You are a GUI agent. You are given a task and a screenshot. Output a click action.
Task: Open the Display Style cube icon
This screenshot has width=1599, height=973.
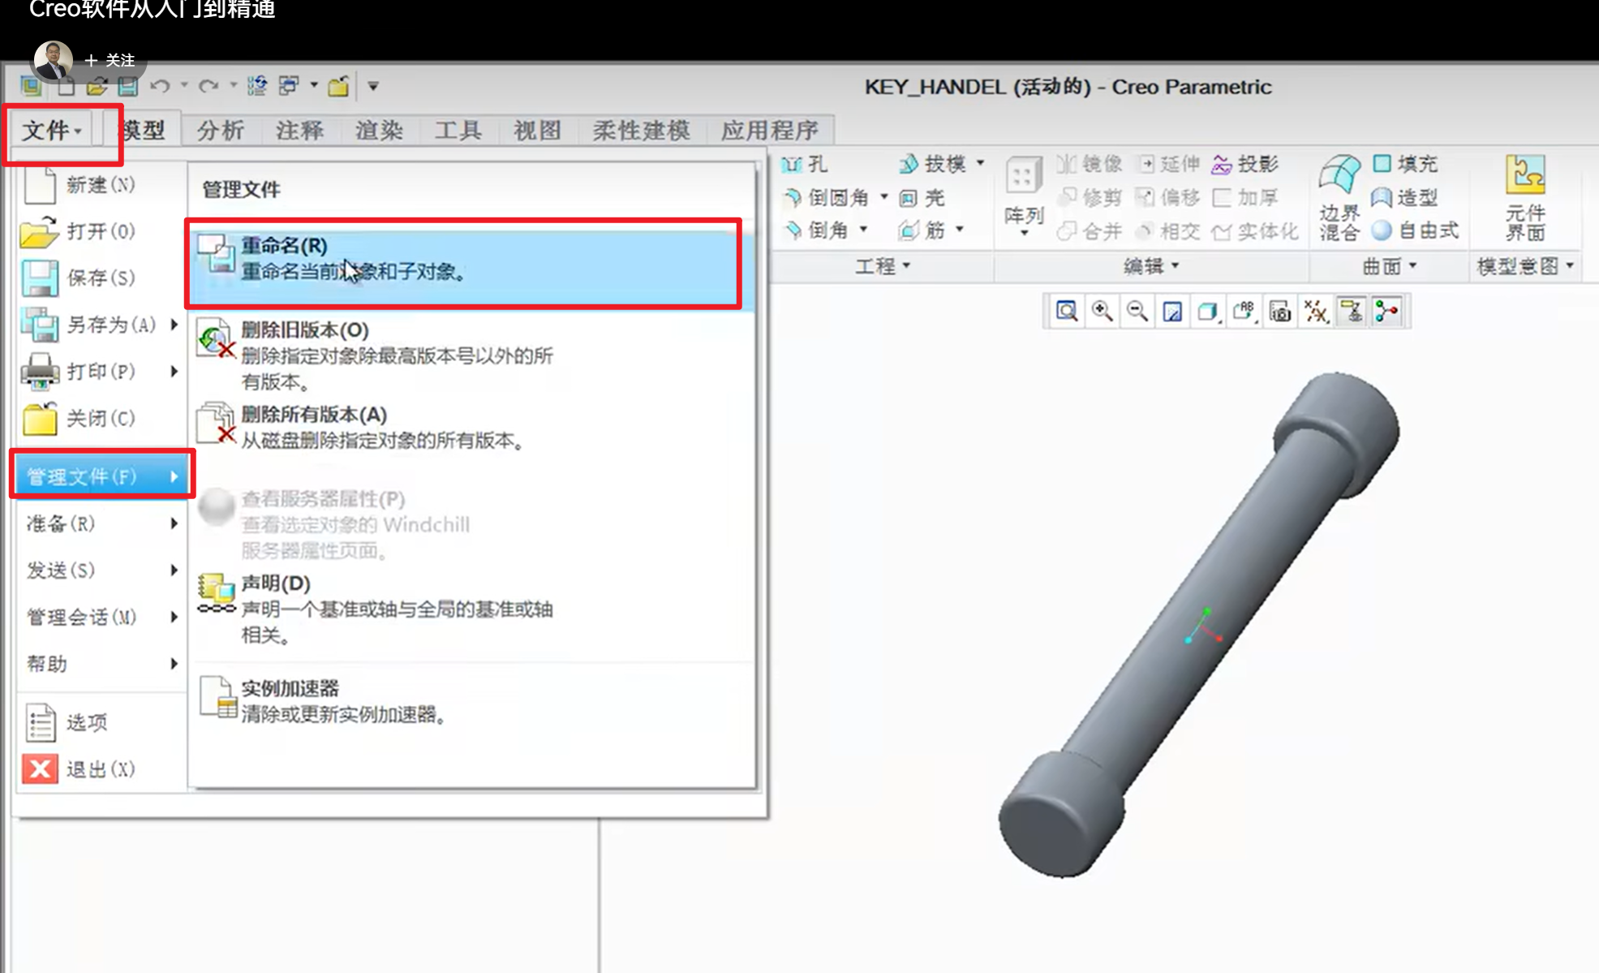(x=1208, y=312)
